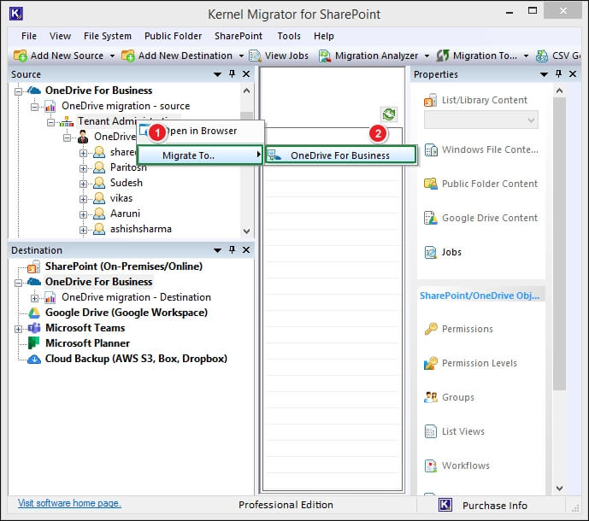The image size is (589, 521).
Task: Open the Public Folder menu
Action: 174,36
